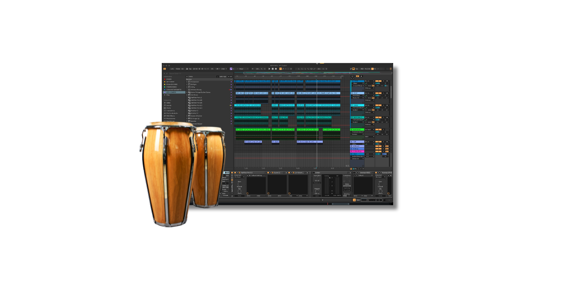Click orange icon left of Main in status bar

354,200
